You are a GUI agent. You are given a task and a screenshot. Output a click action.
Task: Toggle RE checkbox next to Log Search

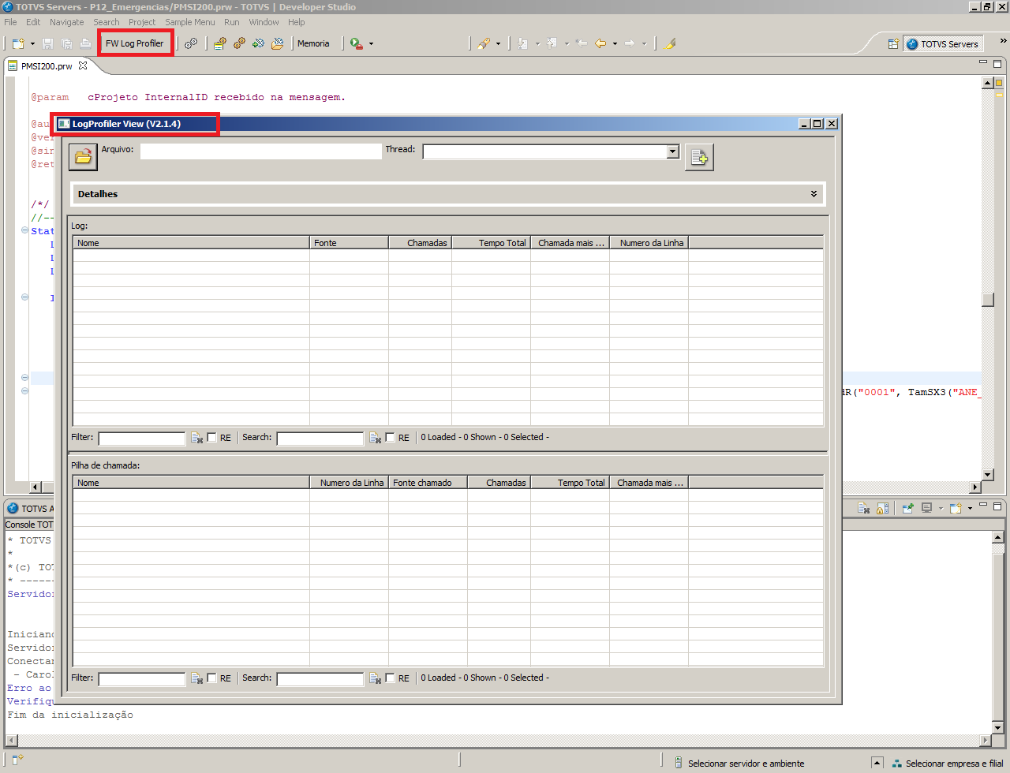click(390, 437)
